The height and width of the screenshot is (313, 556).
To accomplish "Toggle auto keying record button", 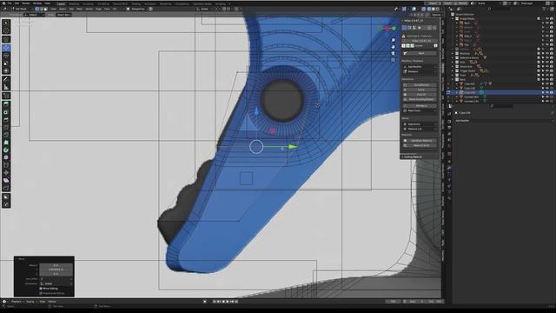I will pyautogui.click(x=205, y=302).
